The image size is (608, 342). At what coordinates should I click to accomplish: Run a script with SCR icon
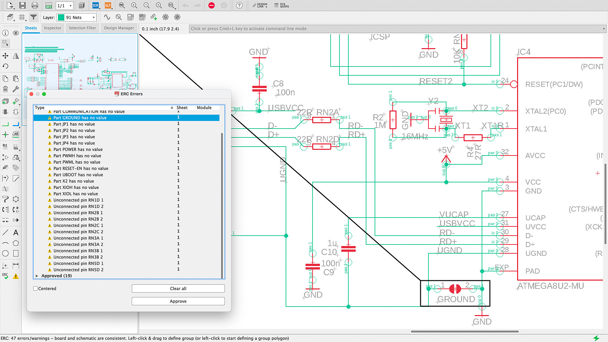[96, 5]
